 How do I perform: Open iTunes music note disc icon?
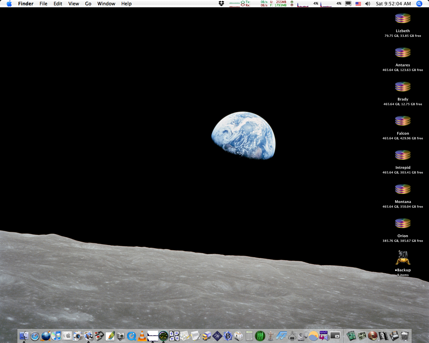[56, 336]
